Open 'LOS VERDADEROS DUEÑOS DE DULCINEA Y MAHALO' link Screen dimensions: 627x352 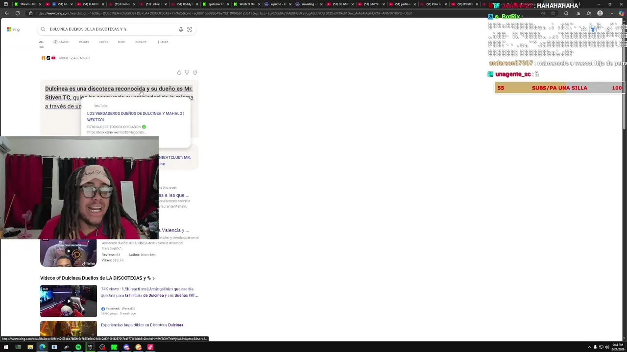(136, 116)
